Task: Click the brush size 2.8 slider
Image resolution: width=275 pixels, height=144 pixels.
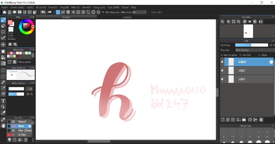Action: [16, 89]
